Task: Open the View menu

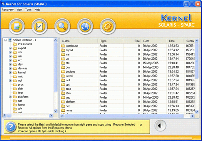Action: point(19,10)
